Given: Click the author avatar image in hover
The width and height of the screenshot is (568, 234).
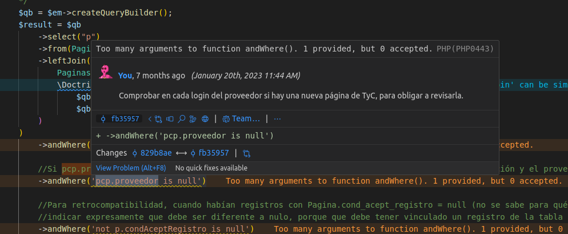Looking at the screenshot, I should pyautogui.click(x=105, y=73).
